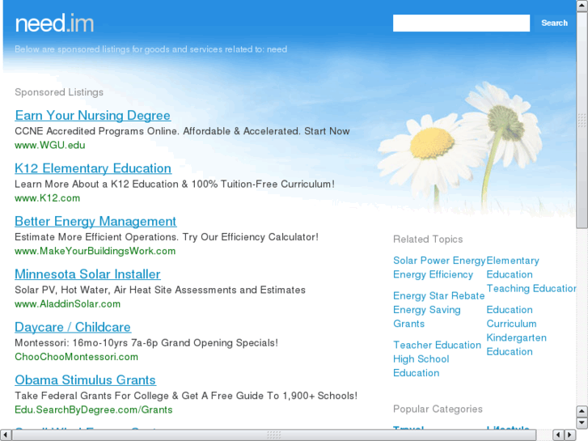Click the Search button
This screenshot has height=441, width=588.
pyautogui.click(x=554, y=23)
